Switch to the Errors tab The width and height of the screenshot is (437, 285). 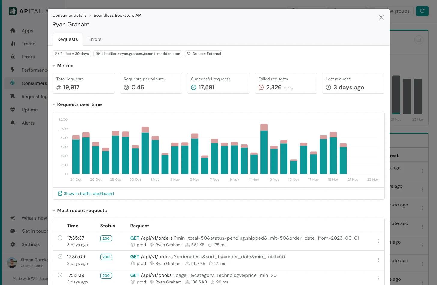[95, 39]
